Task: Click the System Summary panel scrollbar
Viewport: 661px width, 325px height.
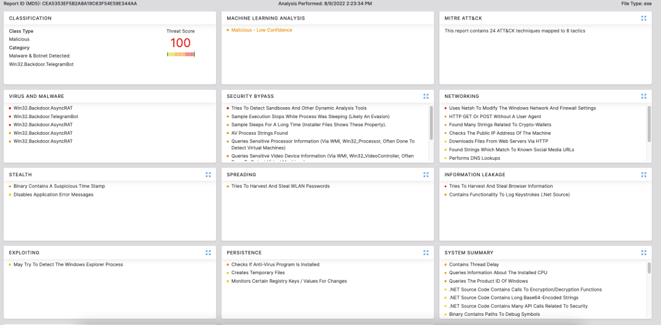Action: coord(649,268)
